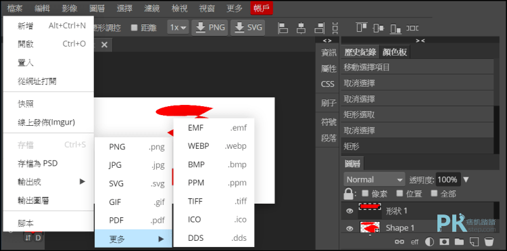Open the 濾鏡 menu

[x=152, y=8]
